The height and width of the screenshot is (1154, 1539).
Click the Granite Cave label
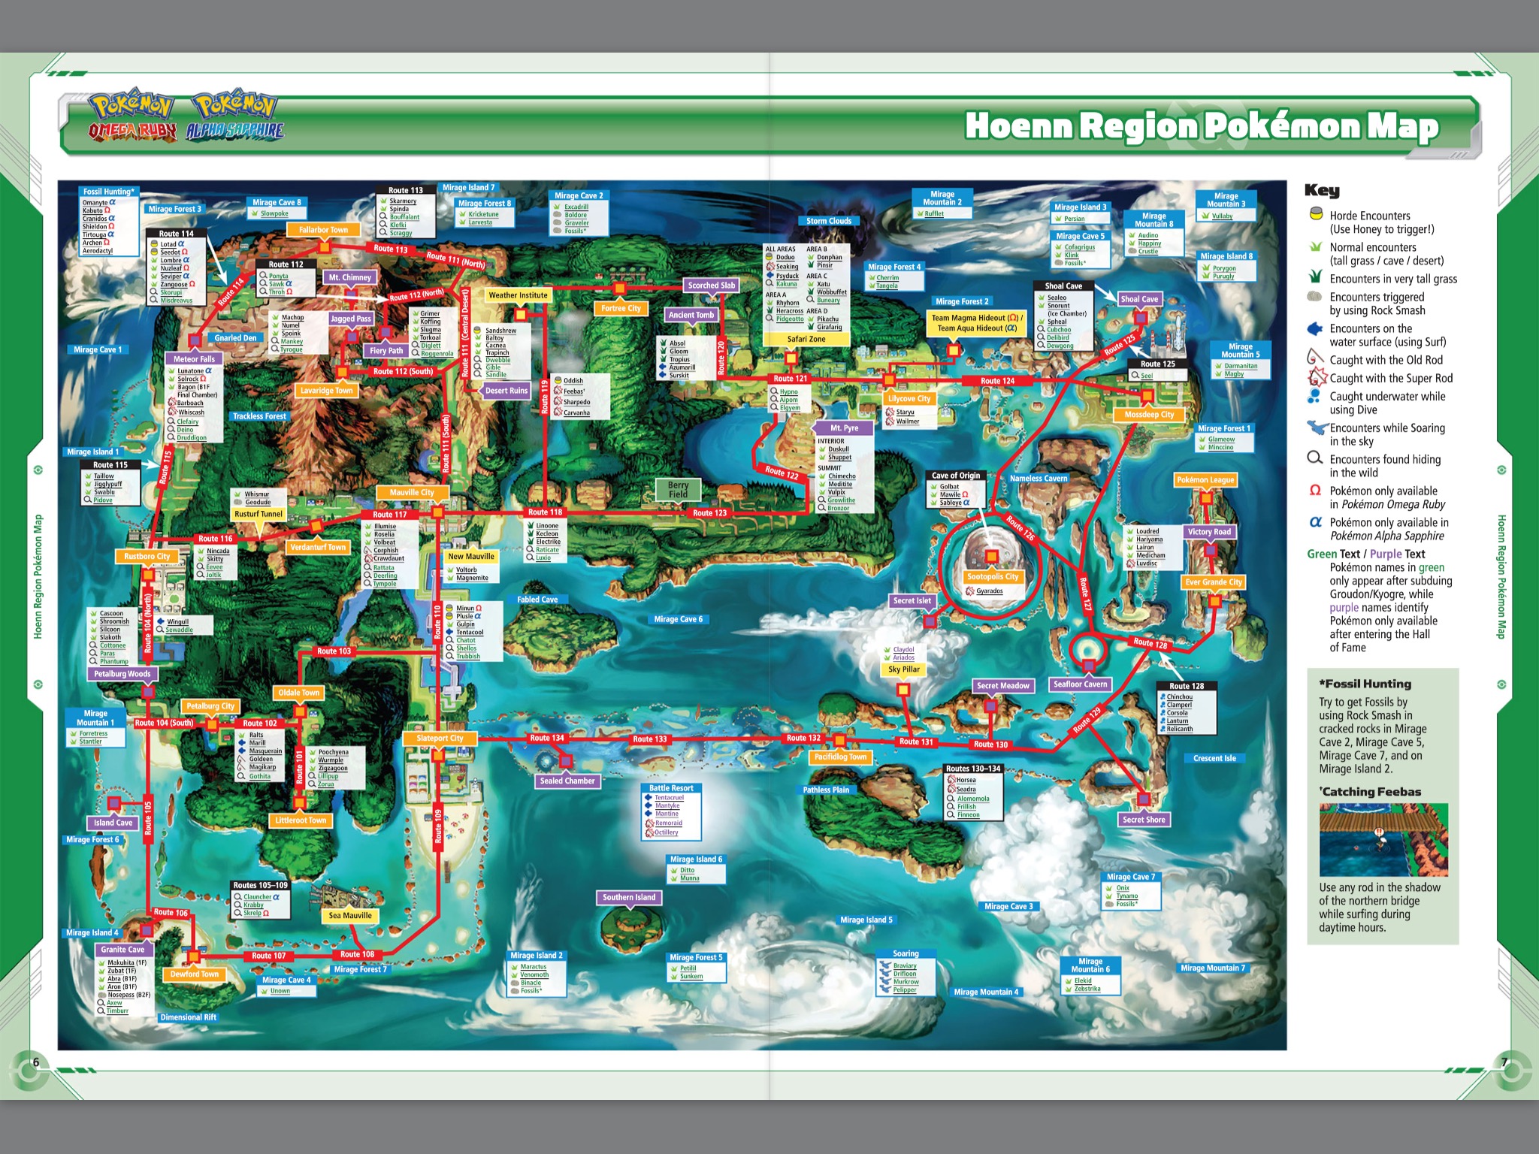click(x=122, y=950)
